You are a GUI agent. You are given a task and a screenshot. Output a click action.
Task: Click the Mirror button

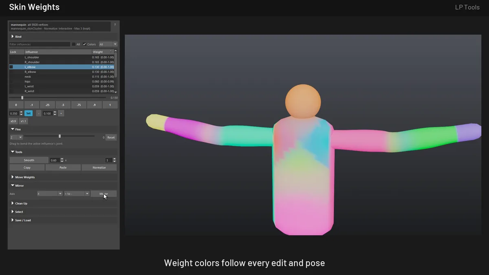coord(104,194)
